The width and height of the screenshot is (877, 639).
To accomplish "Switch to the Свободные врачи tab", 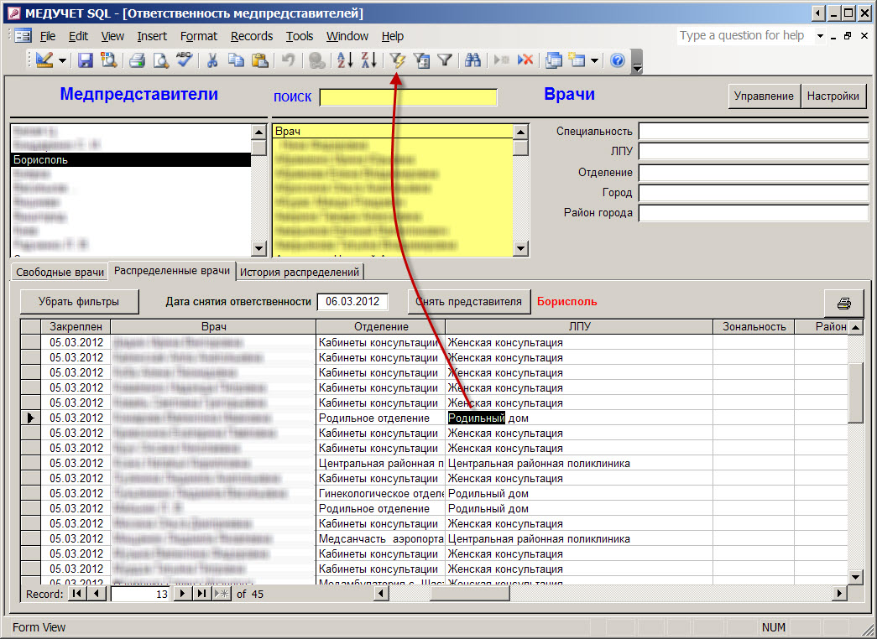I will [x=60, y=273].
